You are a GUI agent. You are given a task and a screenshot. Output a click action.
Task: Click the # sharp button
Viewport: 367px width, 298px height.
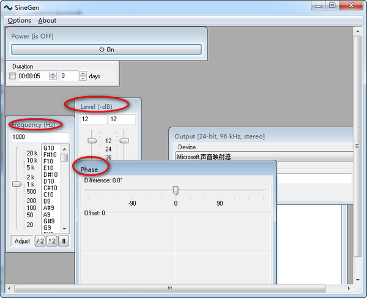[64, 241]
